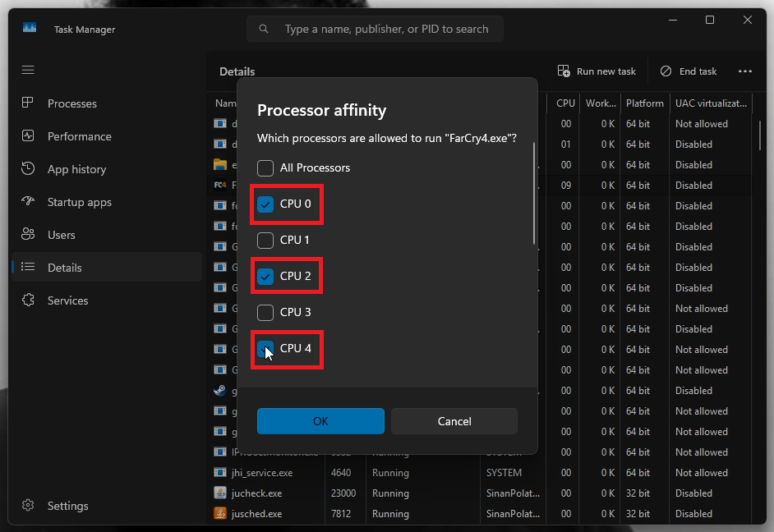Click the Processes sidebar icon
The image size is (774, 532).
click(x=28, y=103)
